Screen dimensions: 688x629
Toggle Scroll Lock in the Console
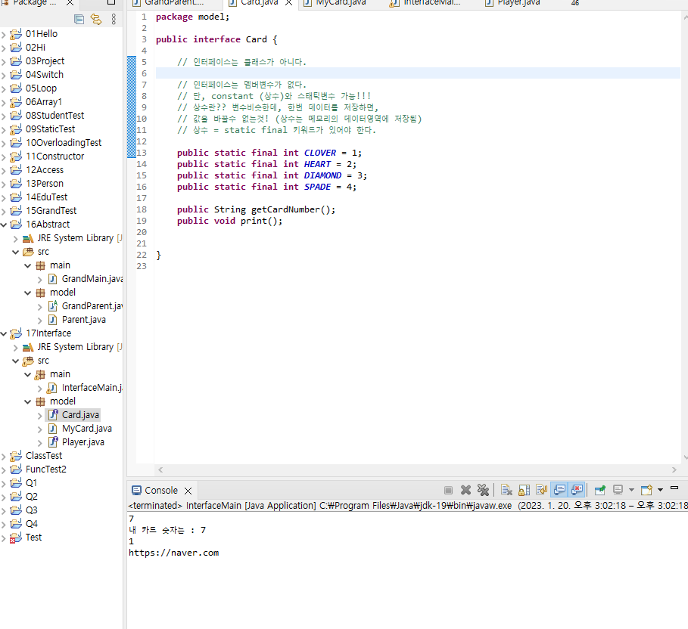point(524,490)
